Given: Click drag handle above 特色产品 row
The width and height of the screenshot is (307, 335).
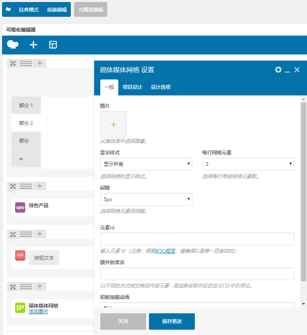Looking at the screenshot, I should (x=26, y=186).
